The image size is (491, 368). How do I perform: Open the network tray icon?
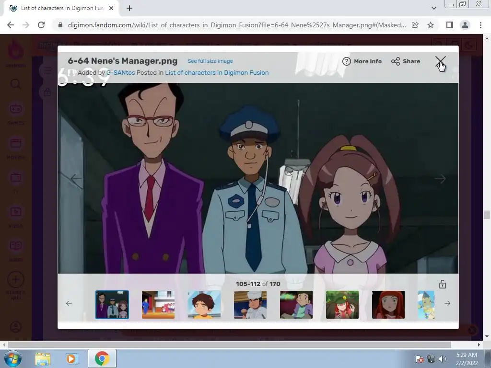pyautogui.click(x=431, y=359)
